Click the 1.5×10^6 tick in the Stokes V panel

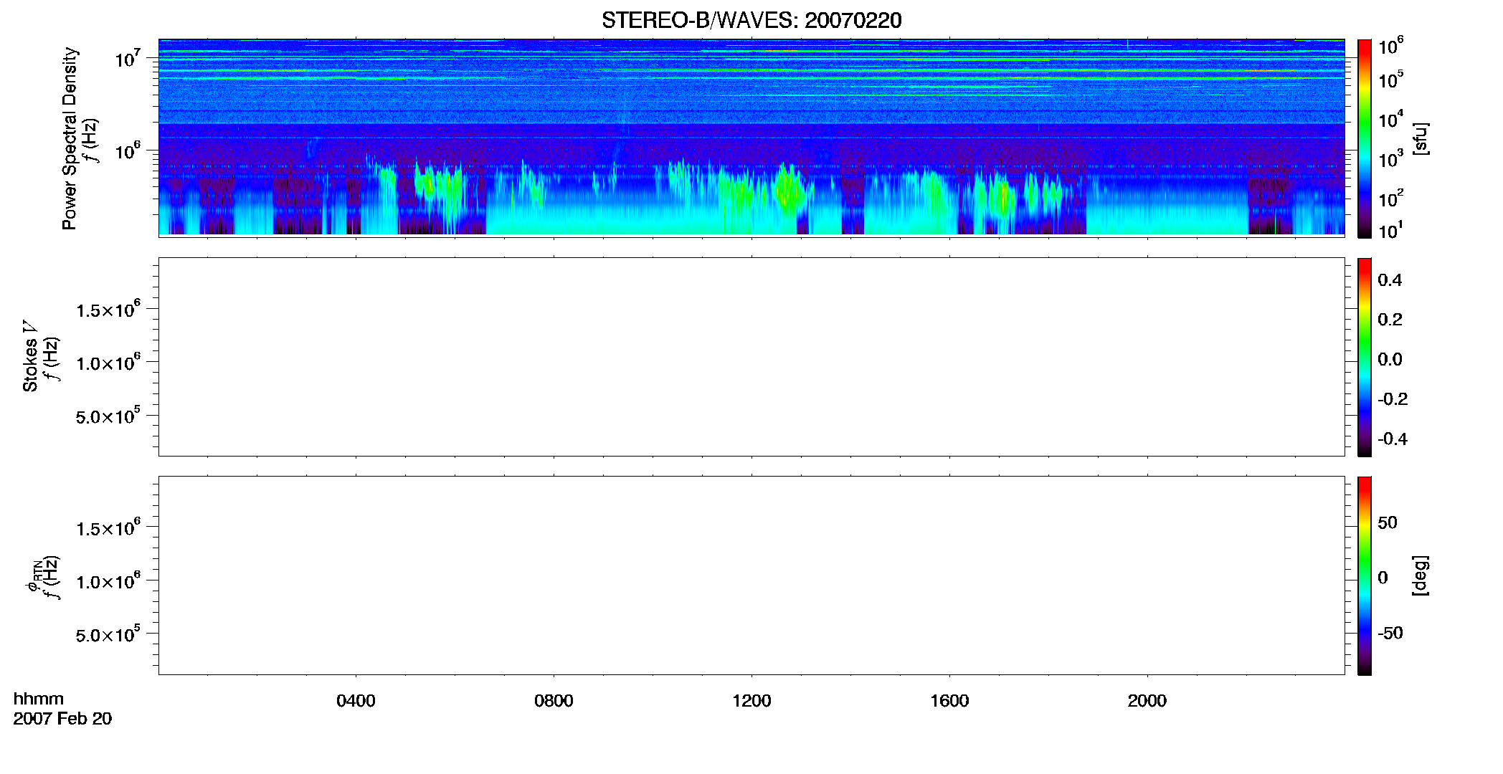coord(108,310)
